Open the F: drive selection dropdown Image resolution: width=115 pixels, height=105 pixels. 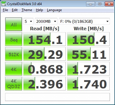click(x=84, y=21)
